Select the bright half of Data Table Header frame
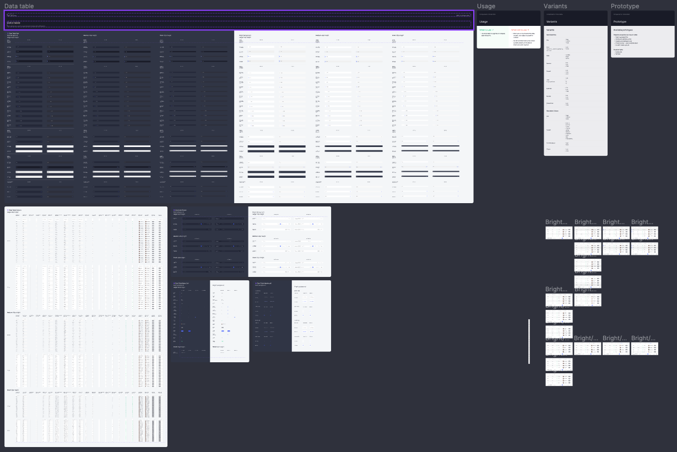 click(290, 242)
